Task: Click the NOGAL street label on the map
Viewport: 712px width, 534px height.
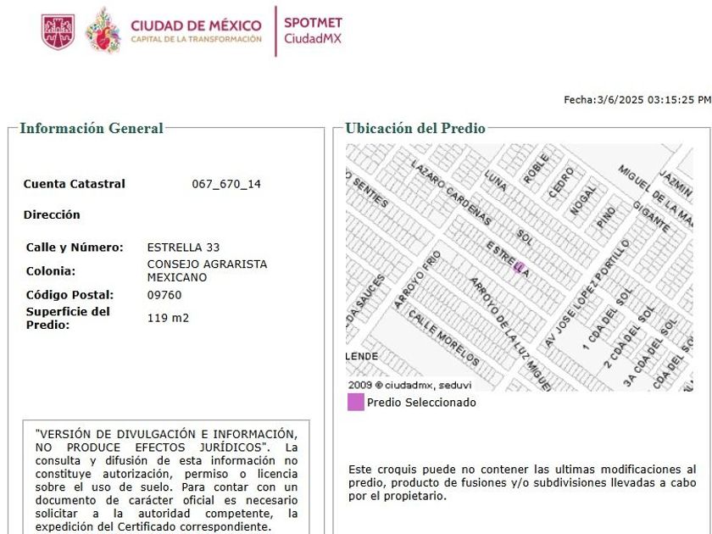Action: point(582,201)
